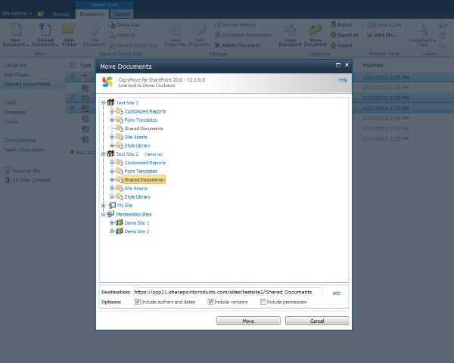Select Site Assets under Test Site 2
Viewport: 454px width, 363px height.
tap(135, 188)
